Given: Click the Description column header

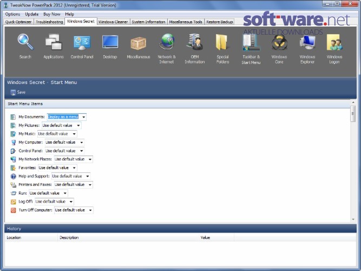Looking at the screenshot, I should click(128, 237).
